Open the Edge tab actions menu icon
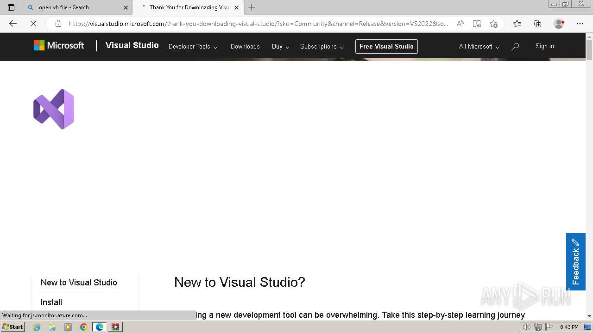 pyautogui.click(x=11, y=7)
